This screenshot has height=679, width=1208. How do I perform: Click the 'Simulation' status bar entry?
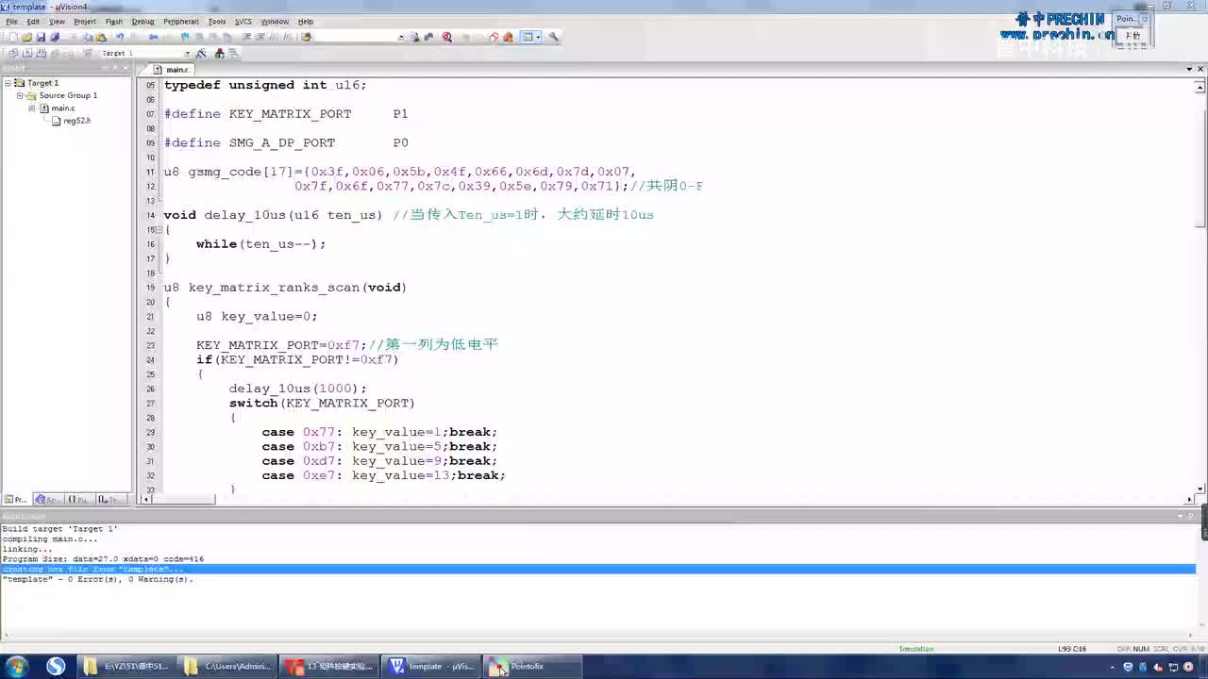pos(915,649)
